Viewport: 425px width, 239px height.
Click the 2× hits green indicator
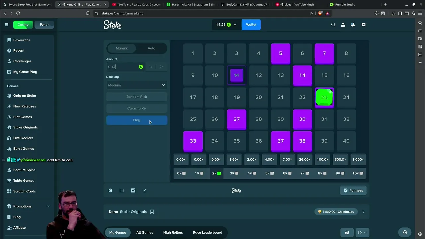tap(216, 173)
